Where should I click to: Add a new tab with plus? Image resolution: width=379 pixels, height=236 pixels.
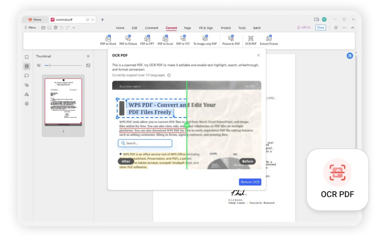click(102, 20)
